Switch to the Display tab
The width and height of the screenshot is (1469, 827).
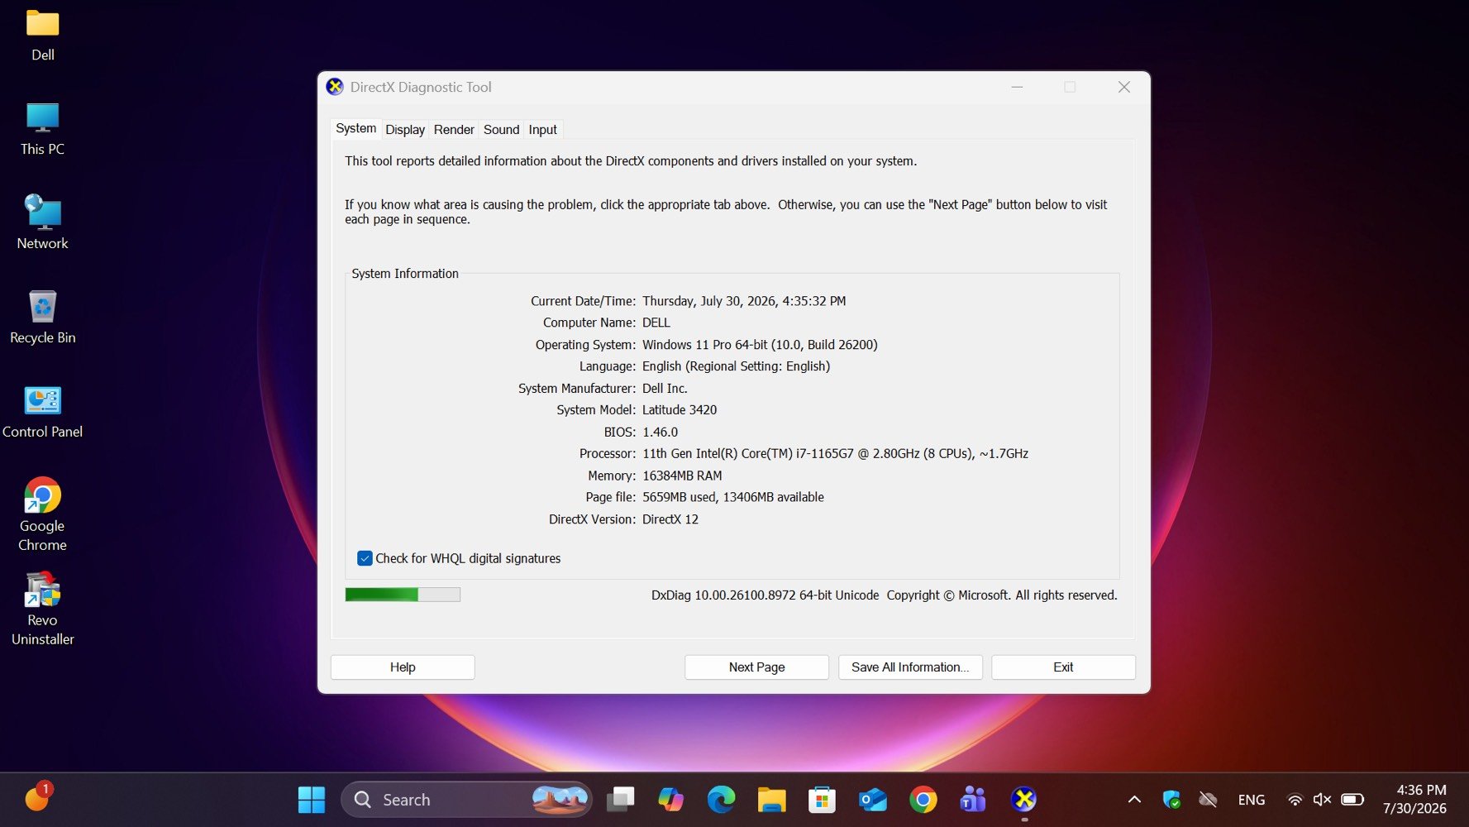[405, 130]
